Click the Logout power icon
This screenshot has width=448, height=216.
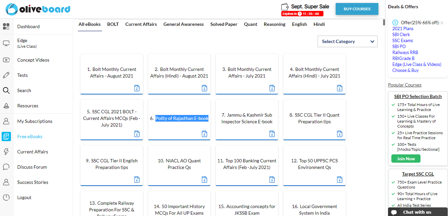[x=6, y=197]
